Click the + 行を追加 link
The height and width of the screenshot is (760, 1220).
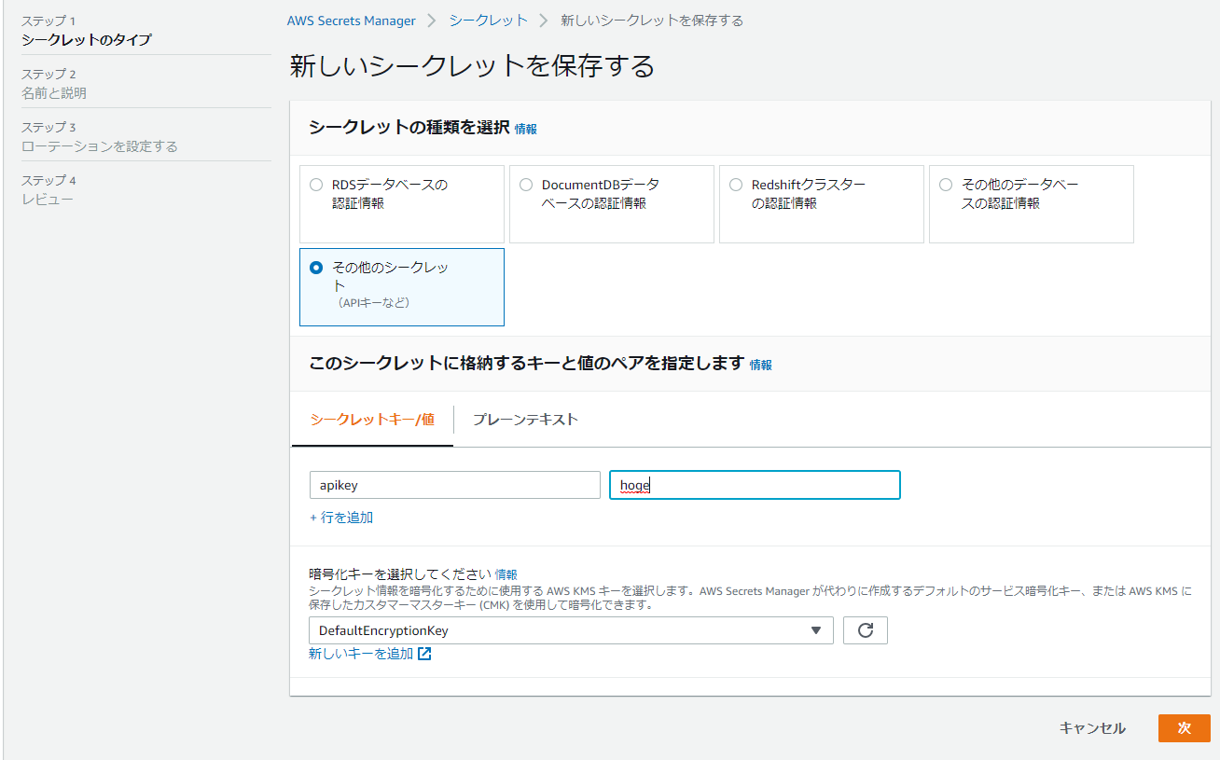tap(341, 518)
